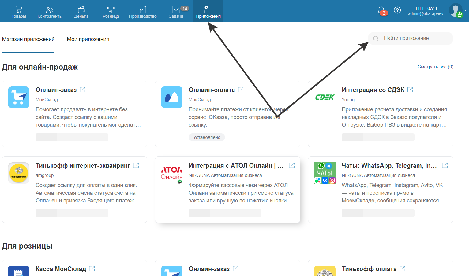Open the help question mark icon
The height and width of the screenshot is (276, 469).
tap(397, 10)
